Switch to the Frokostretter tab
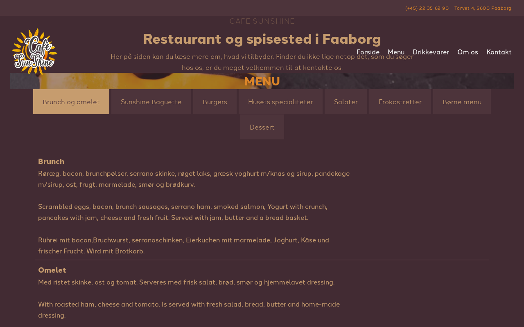This screenshot has width=524, height=327. (x=400, y=102)
